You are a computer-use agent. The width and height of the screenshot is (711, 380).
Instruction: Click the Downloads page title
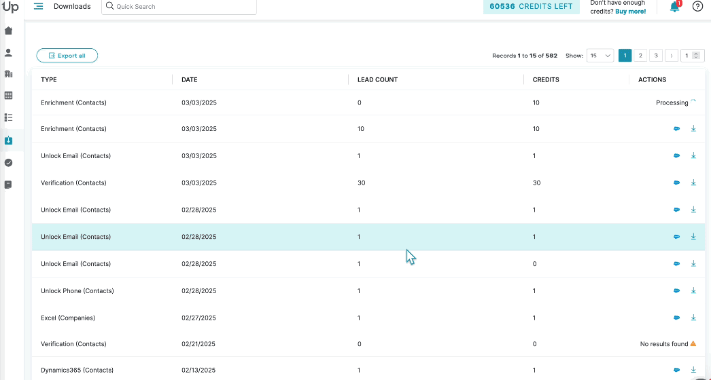72,6
